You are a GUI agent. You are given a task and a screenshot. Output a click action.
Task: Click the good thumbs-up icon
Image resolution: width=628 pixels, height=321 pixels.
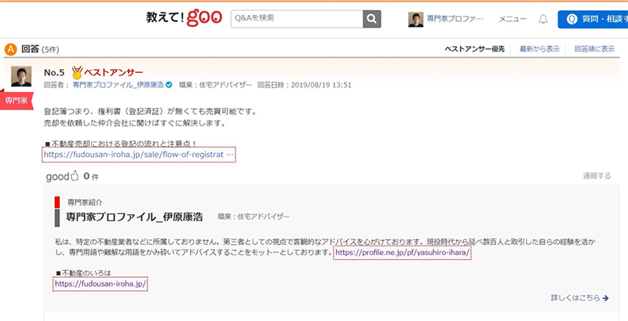pos(75,176)
